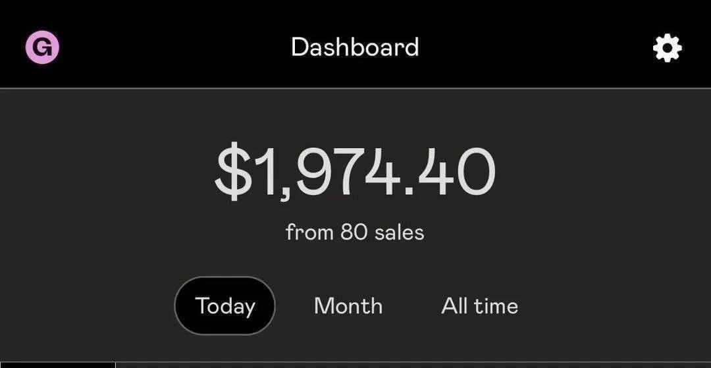Click the white cog in header
The image size is (711, 368).
click(x=667, y=48)
